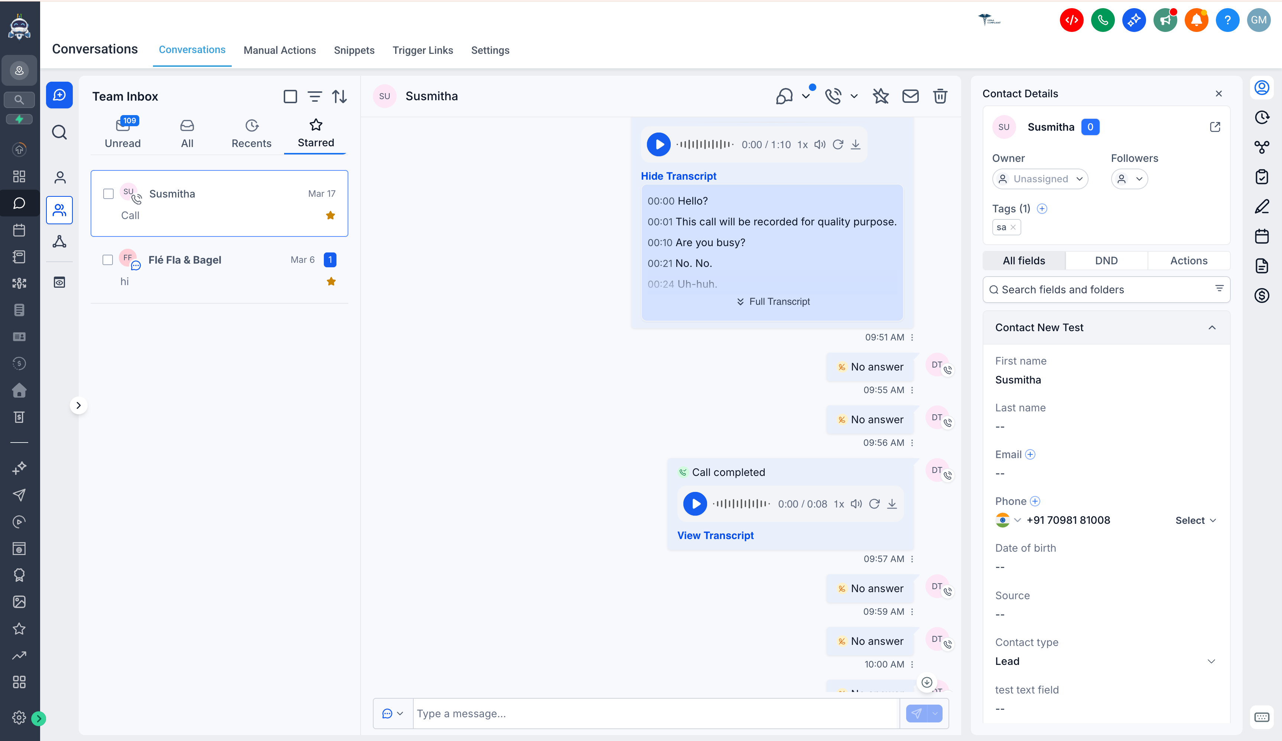Viewport: 1282px width, 741px height.
Task: Open the email compose icon in the conversation header
Action: [911, 96]
